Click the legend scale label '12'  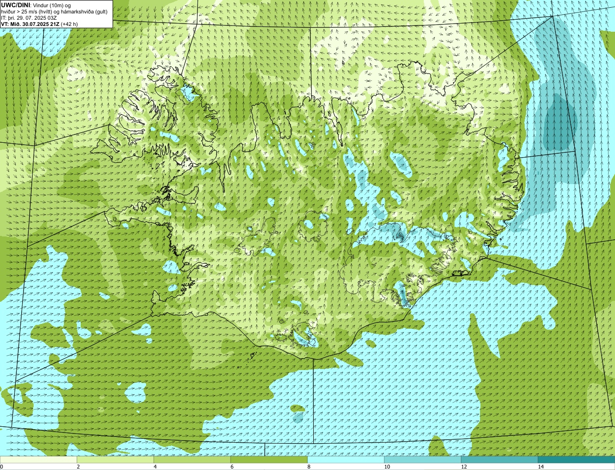coord(464,467)
